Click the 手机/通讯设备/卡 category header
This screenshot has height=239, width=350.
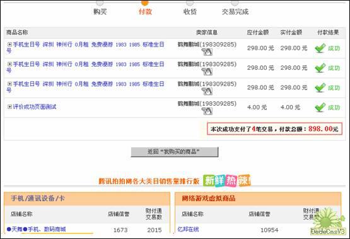coord(38,198)
